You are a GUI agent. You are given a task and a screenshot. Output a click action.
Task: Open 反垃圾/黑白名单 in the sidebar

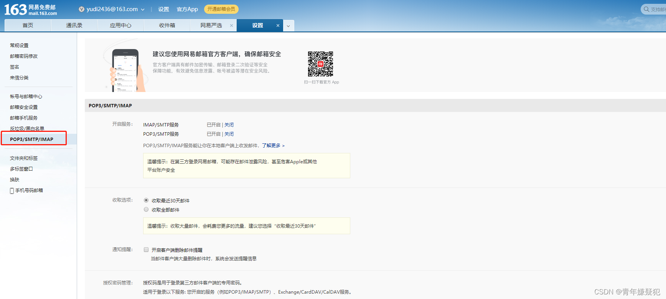pos(27,128)
